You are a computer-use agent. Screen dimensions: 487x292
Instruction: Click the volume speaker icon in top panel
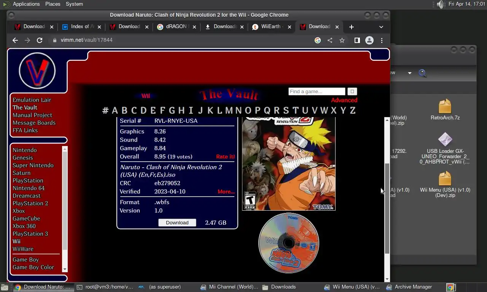point(440,4)
